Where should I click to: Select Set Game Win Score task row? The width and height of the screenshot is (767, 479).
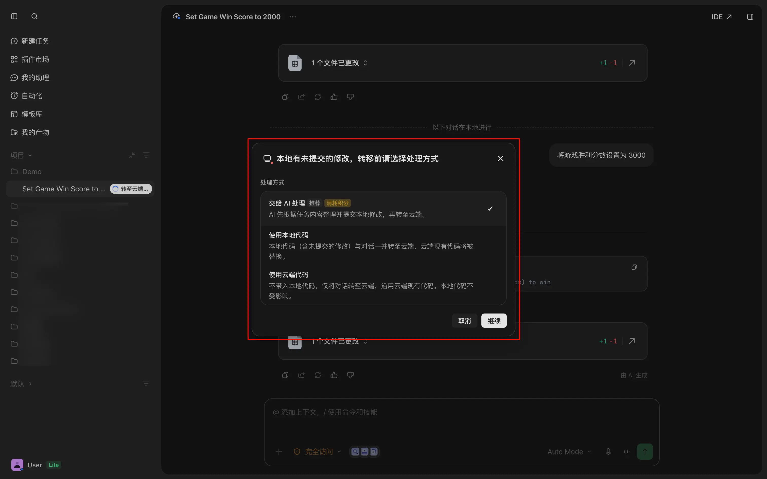(80, 189)
